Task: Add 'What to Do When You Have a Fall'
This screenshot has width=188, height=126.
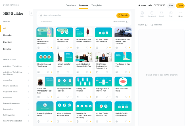Action: 71,121
